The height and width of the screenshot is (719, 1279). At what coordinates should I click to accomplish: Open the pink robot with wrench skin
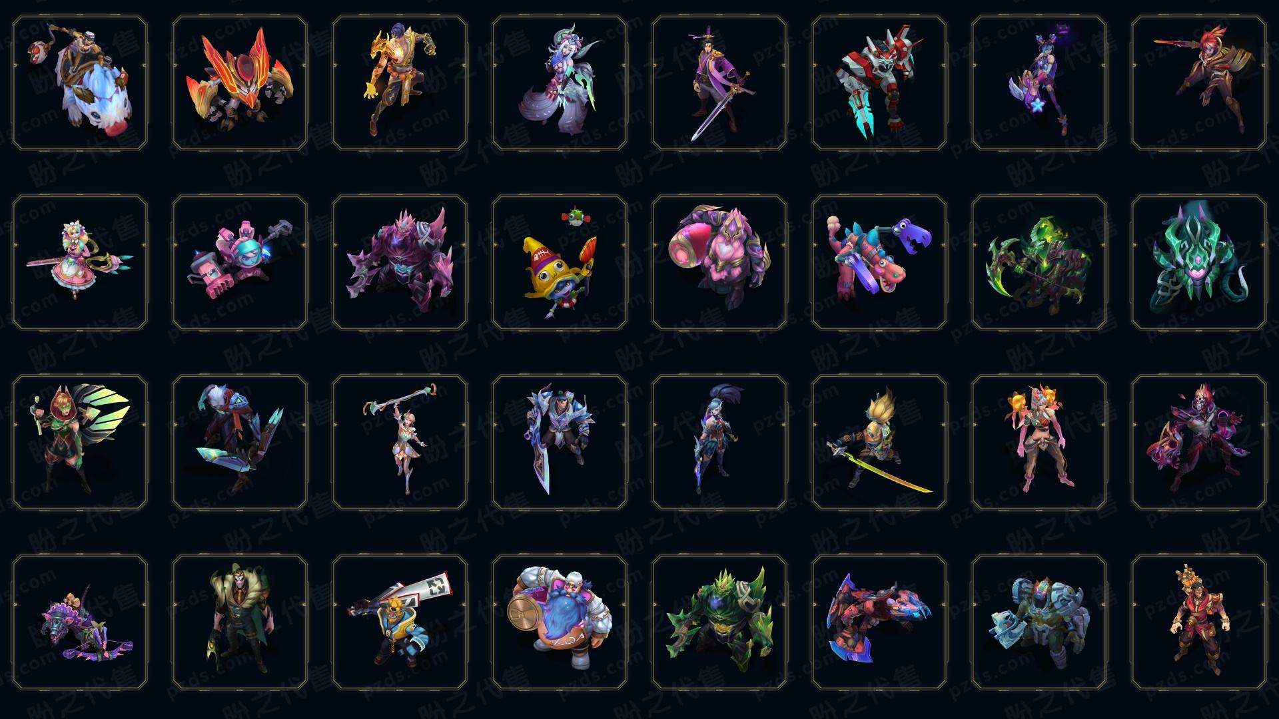click(240, 262)
